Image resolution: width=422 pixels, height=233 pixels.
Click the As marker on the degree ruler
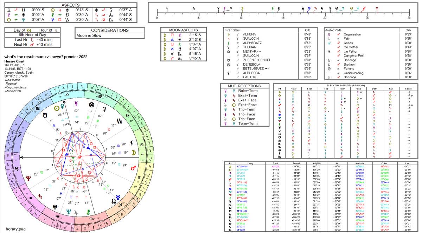194,8
